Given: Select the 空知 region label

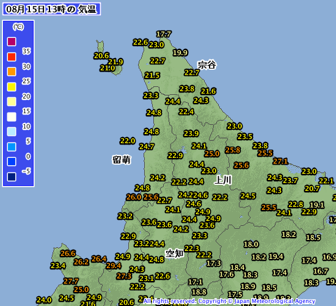Looking at the screenshot, I should 175,253.
